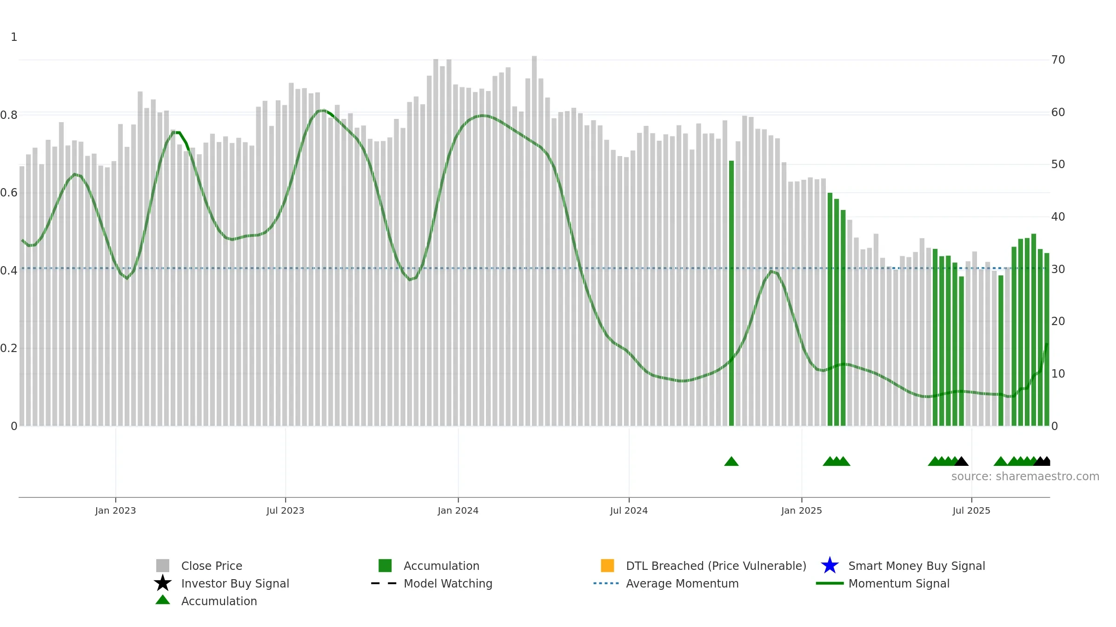Click the blue Smart Money Buy Signal star
Screen dimensions: 1116x627
[830, 565]
